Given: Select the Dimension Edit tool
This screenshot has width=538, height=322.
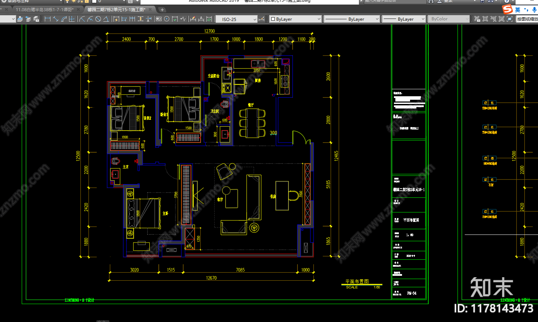Looking at the screenshot, I should click(x=193, y=19).
